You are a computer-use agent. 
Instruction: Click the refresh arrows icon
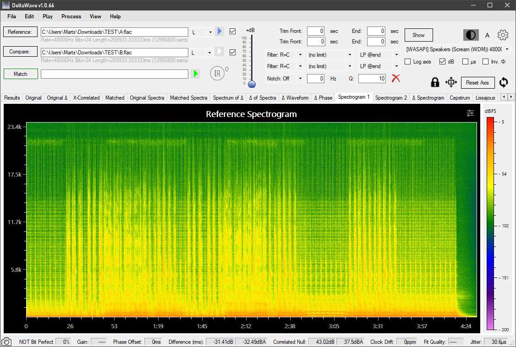coord(504,82)
